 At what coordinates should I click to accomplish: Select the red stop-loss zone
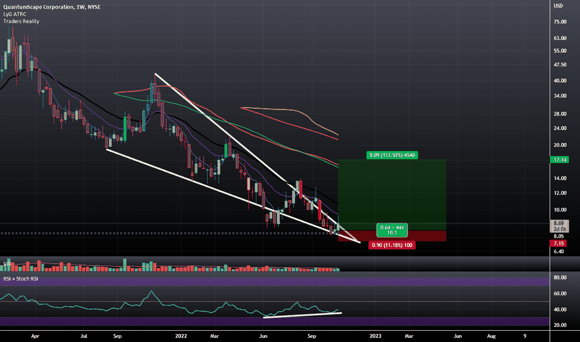point(392,236)
